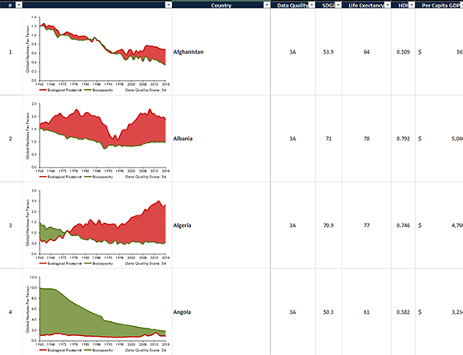Click the Country column header
This screenshot has width=463, height=355.
click(222, 5)
